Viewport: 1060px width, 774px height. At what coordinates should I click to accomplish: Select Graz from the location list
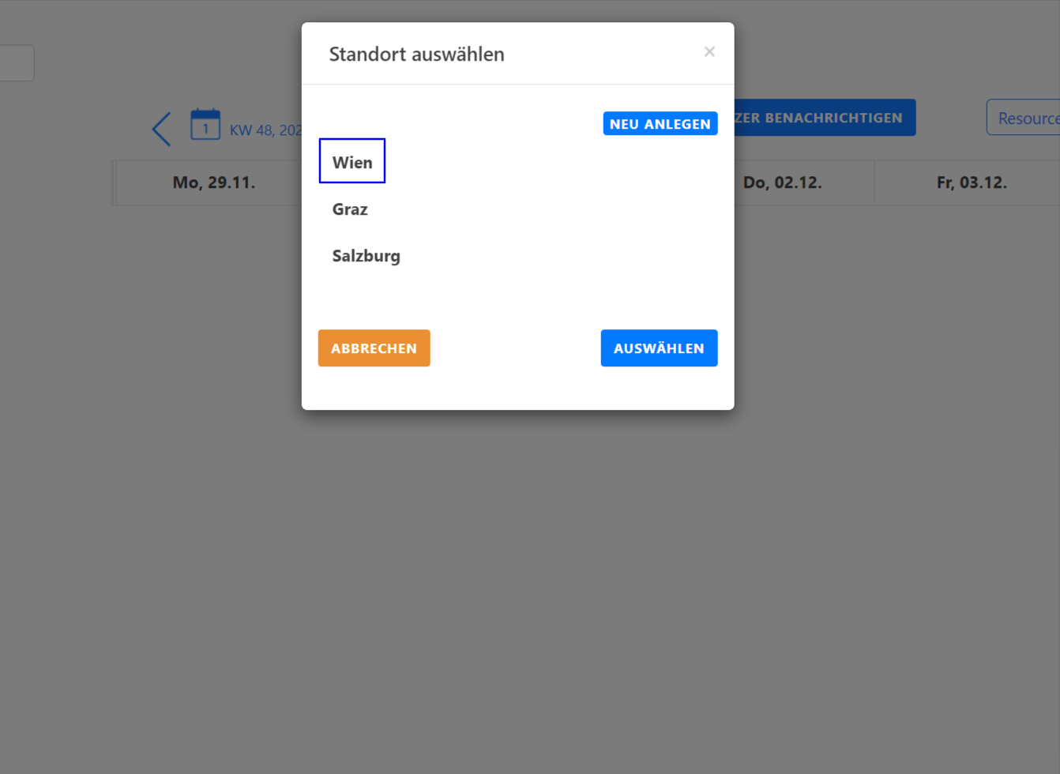pyautogui.click(x=350, y=209)
